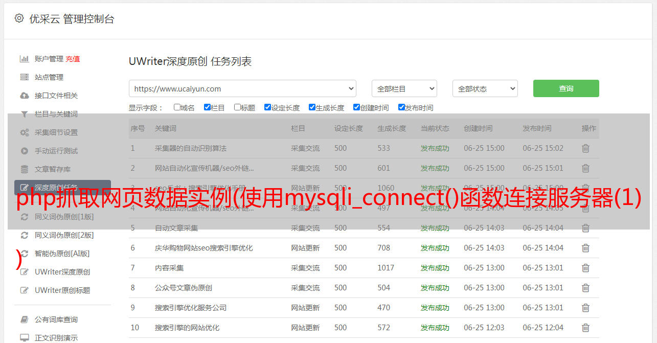Click the 接口文件相关 cloud upload icon
Viewport: 657px width, 343px height.
pyautogui.click(x=24, y=96)
